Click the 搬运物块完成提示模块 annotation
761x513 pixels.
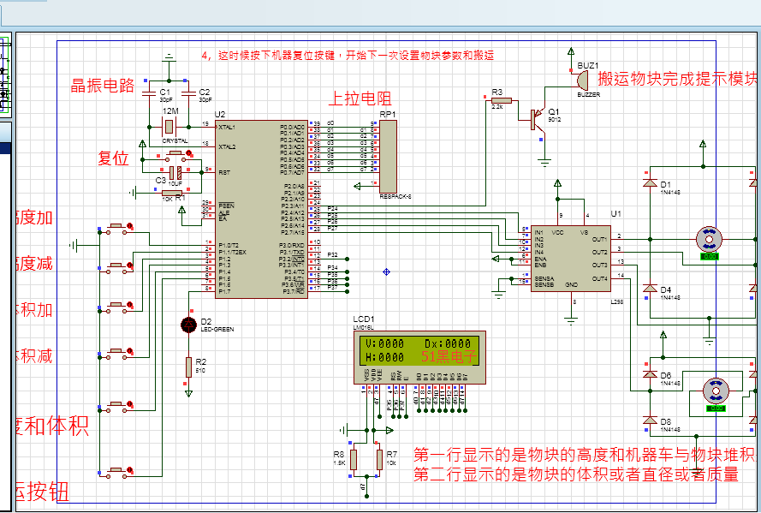click(x=677, y=78)
